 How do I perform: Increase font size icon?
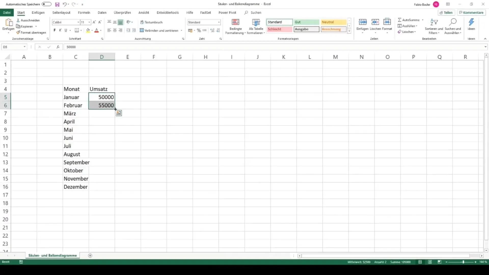pos(94,22)
